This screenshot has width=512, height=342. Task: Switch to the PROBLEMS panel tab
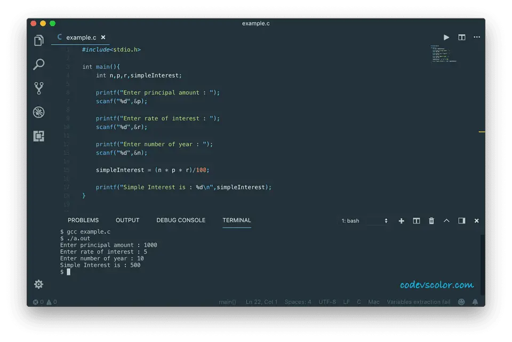(83, 220)
